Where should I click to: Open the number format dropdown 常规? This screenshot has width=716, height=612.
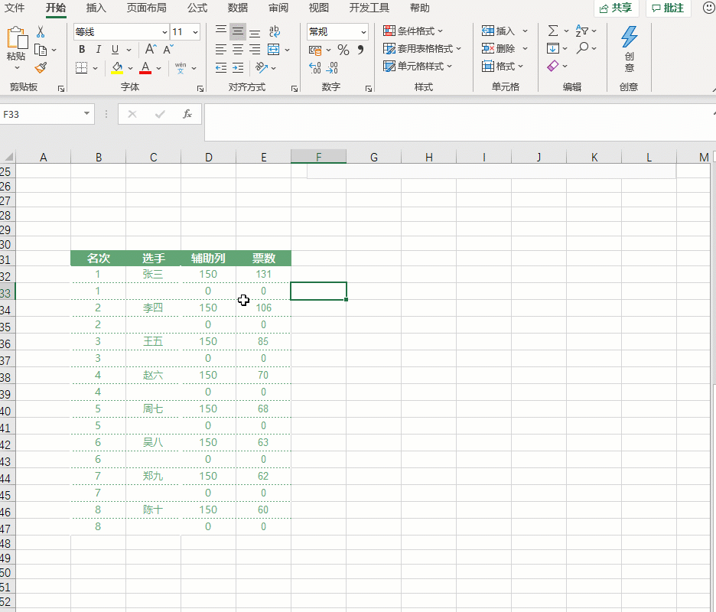tap(363, 32)
